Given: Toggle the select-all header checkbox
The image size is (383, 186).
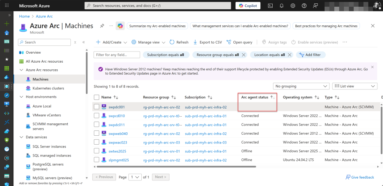Looking at the screenshot, I should [x=96, y=98].
